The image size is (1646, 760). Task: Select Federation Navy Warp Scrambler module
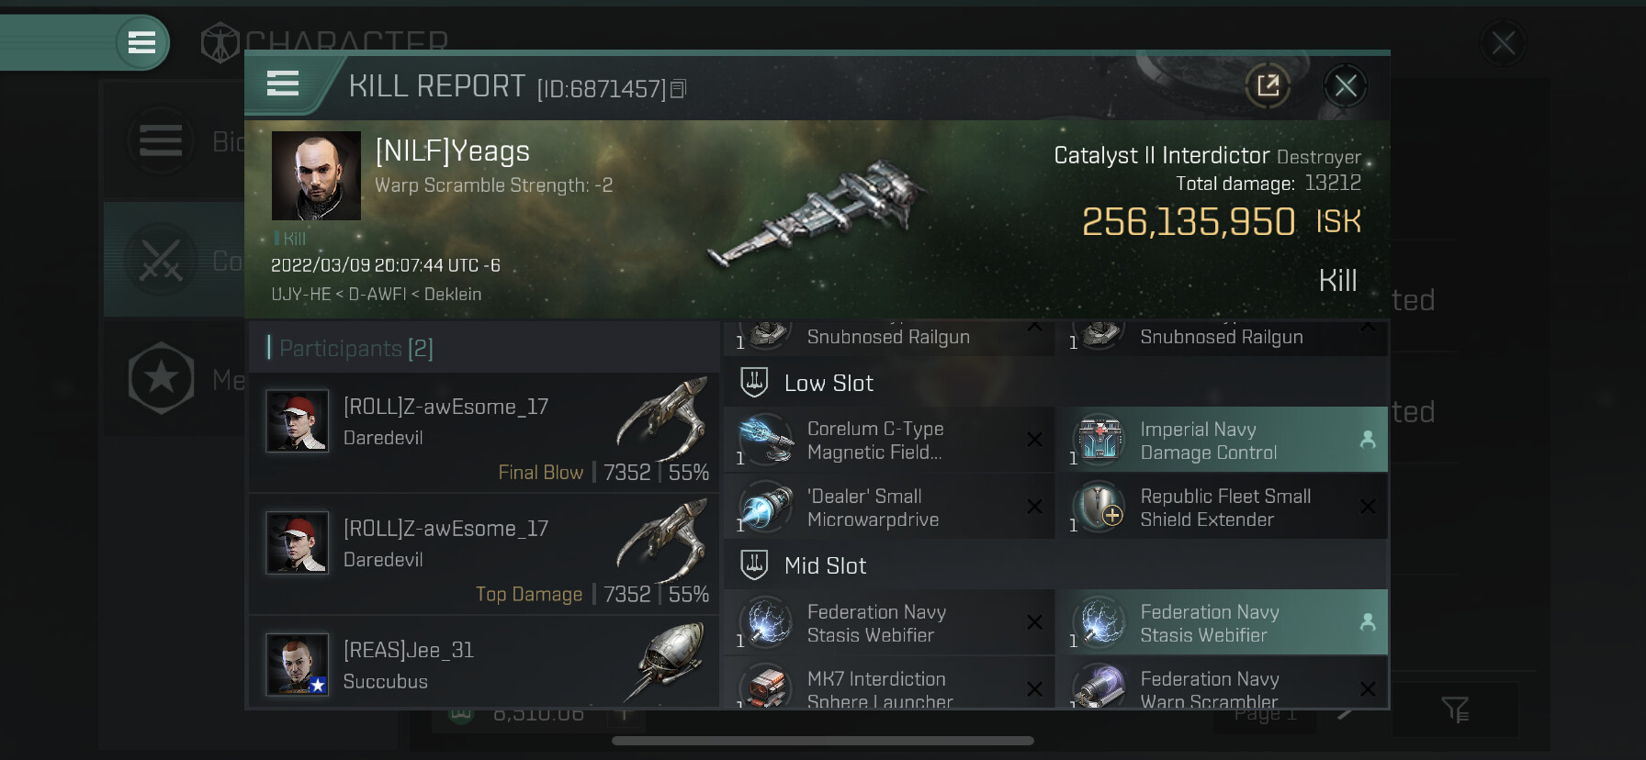point(1222,684)
